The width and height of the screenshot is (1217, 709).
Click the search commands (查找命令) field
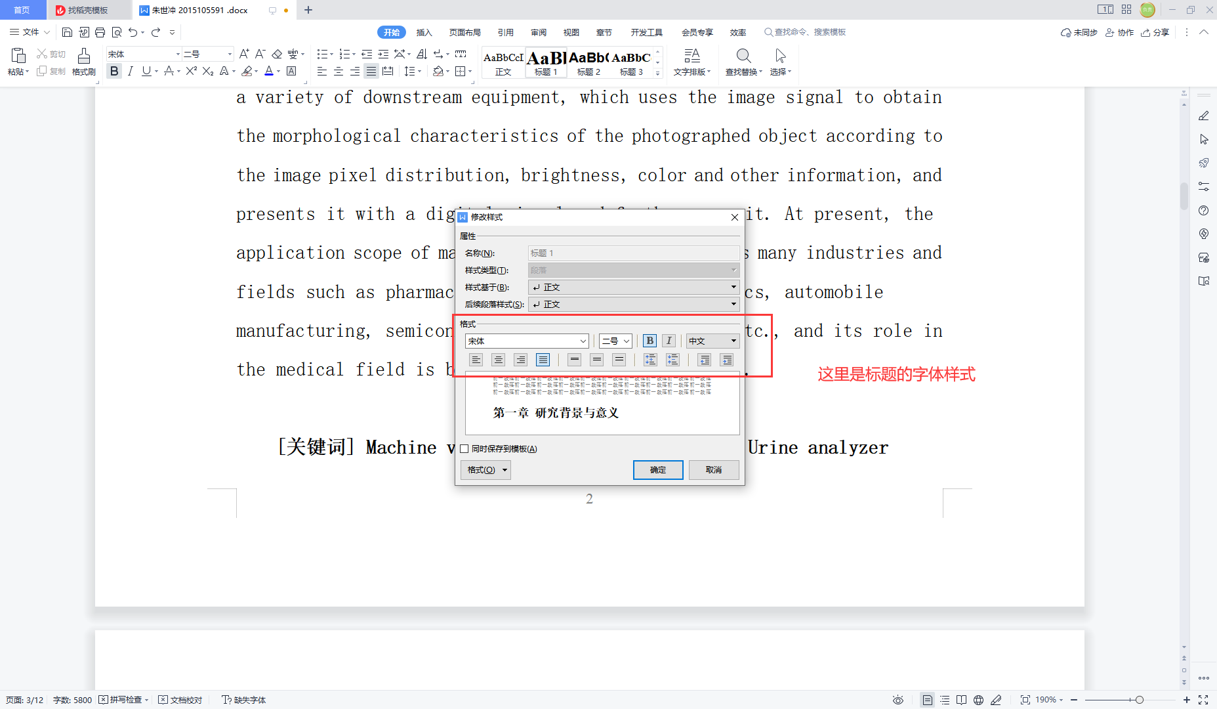805,32
